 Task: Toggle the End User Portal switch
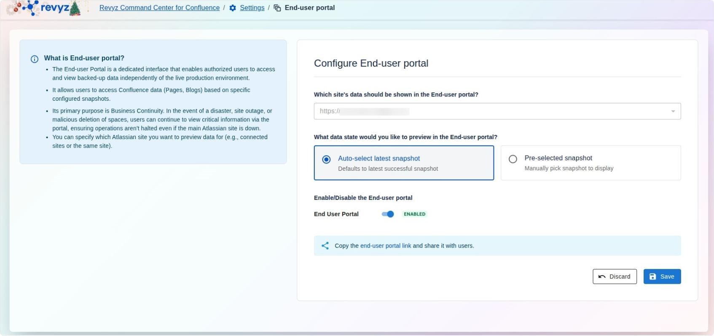[388, 214]
